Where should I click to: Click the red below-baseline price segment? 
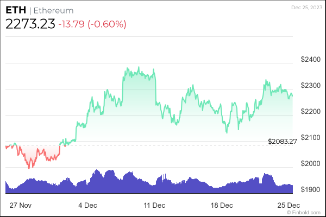click(33, 157)
